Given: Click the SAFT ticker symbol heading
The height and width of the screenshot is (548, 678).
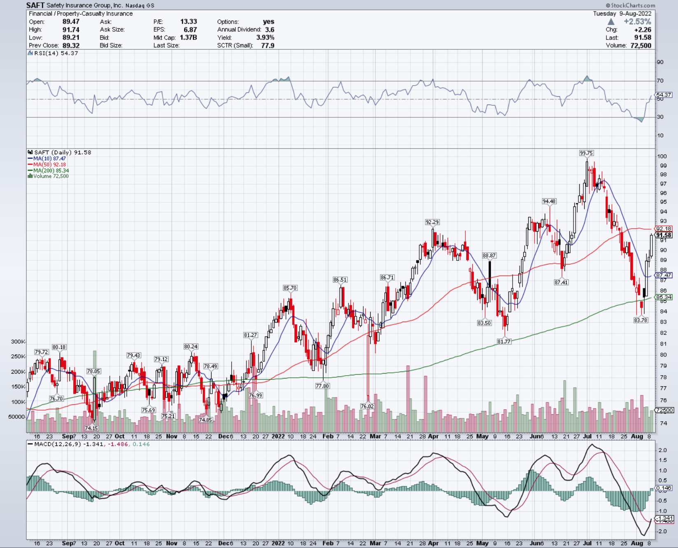Looking at the screenshot, I should pyautogui.click(x=35, y=5).
